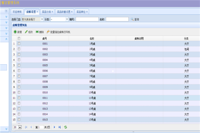The height and width of the screenshot is (133, 200).
Task: Select the cell with table number 0006
Action: [45, 71]
